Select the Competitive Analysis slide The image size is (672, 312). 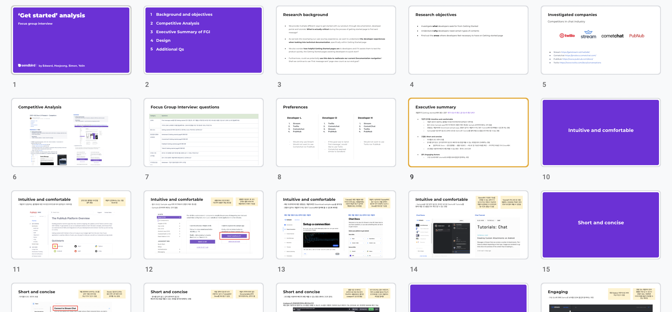tap(71, 132)
